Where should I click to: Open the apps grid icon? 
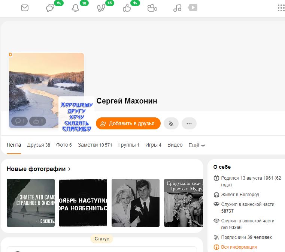281,8
